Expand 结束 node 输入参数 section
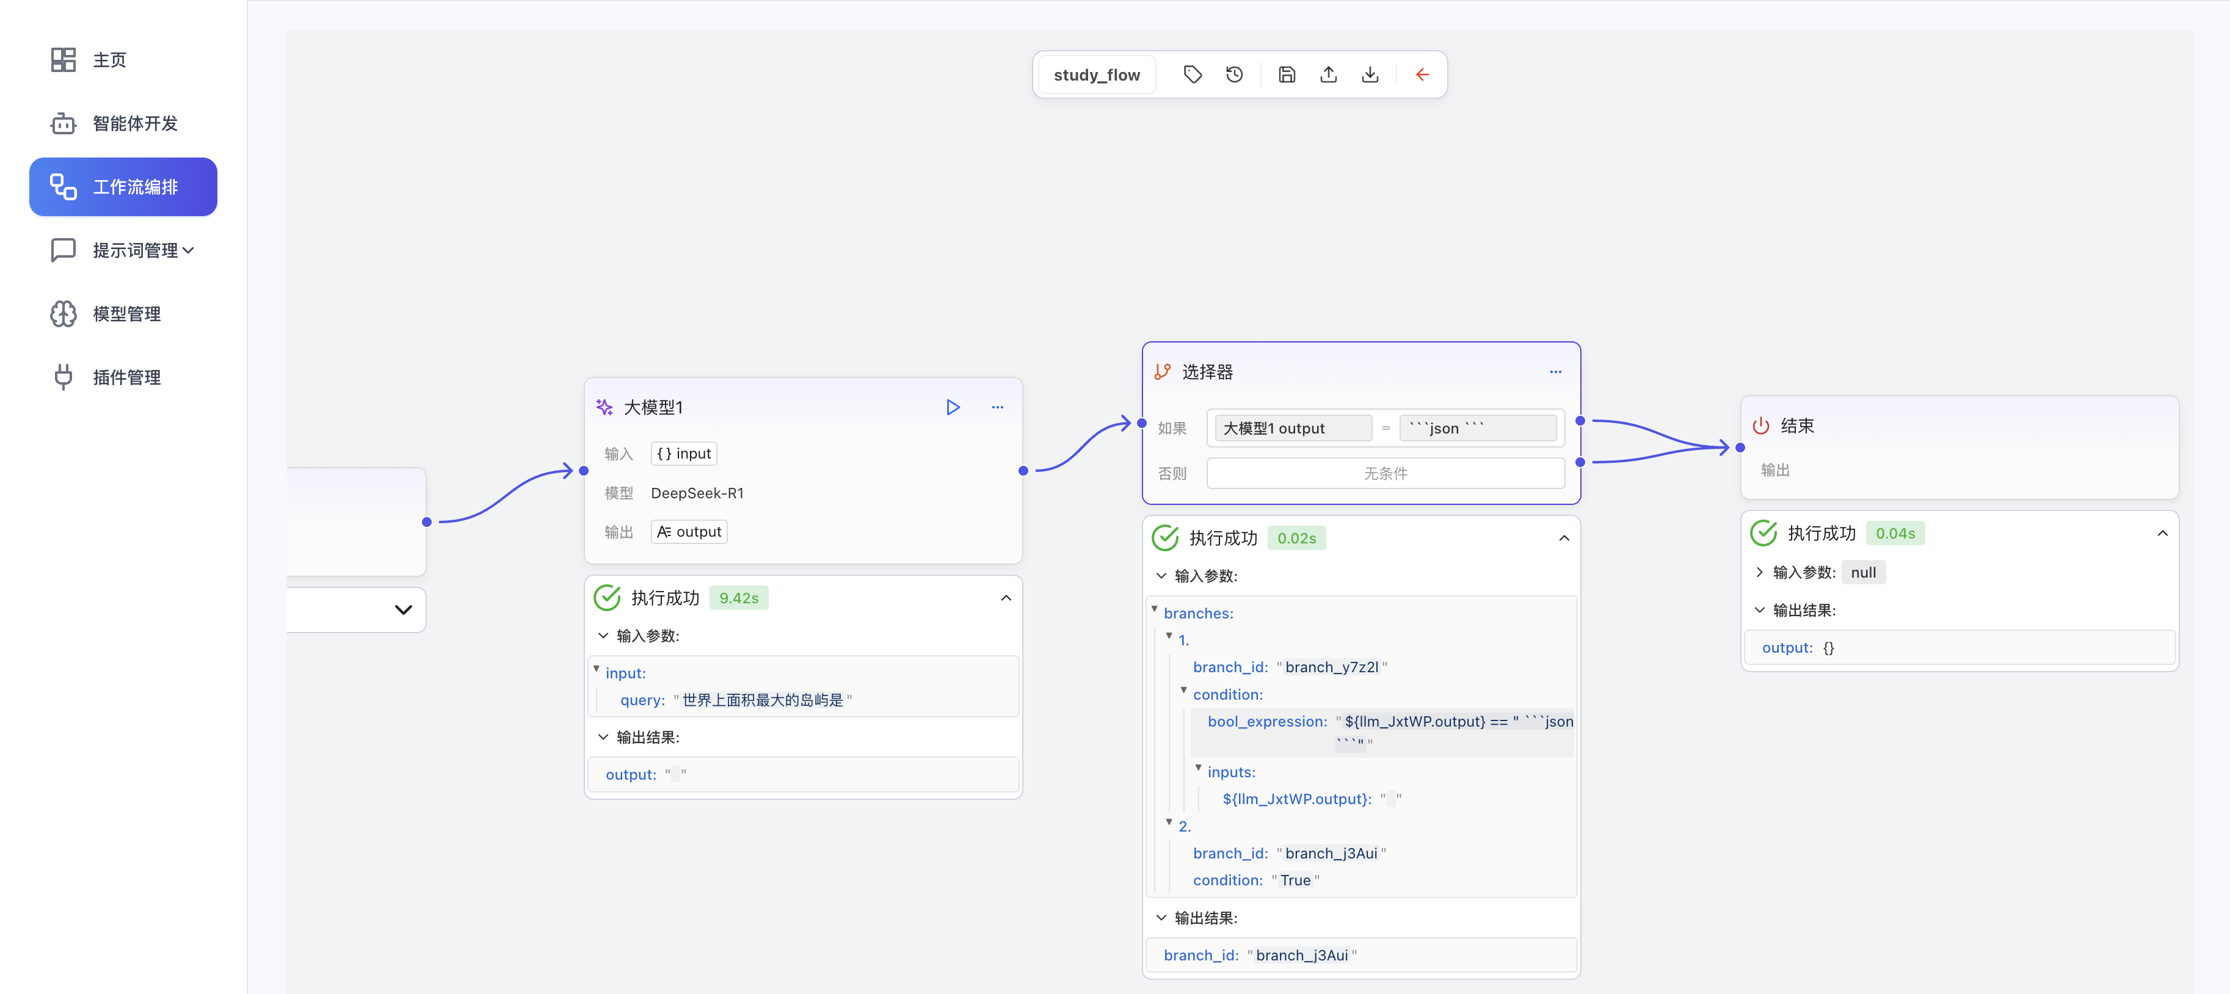This screenshot has height=994, width=2230. (1759, 572)
